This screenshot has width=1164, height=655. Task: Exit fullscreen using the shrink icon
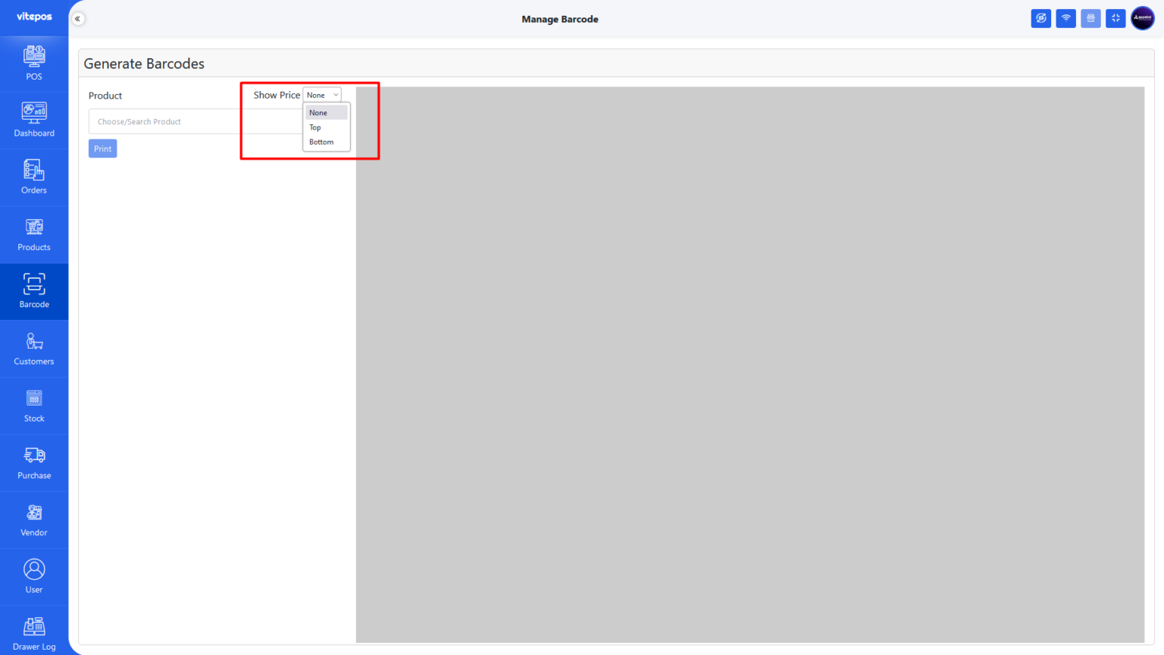click(x=1115, y=18)
